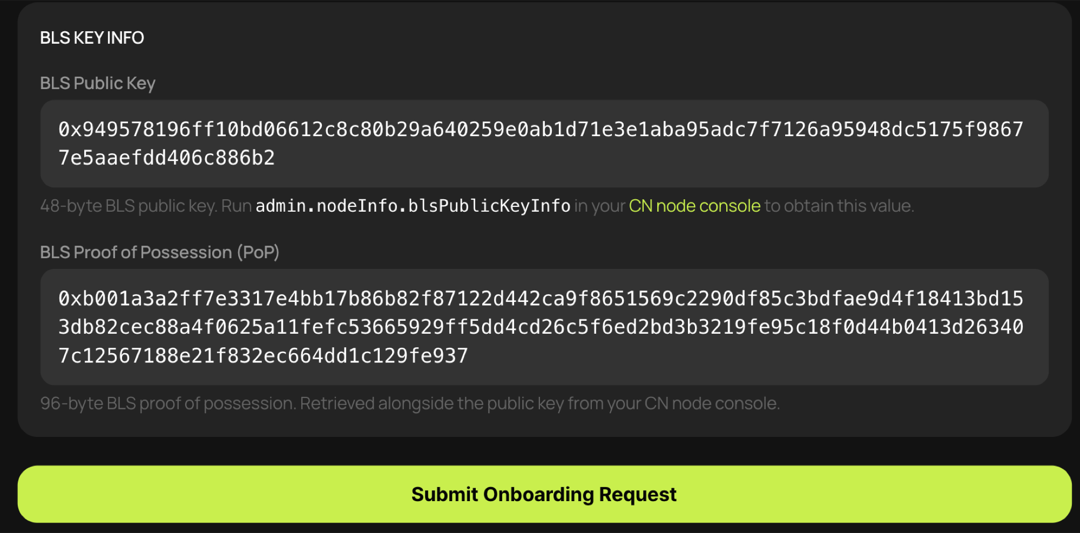Click PoP line starting with 0xb001a3a2
Viewport: 1080px width, 533px height.
point(540,299)
